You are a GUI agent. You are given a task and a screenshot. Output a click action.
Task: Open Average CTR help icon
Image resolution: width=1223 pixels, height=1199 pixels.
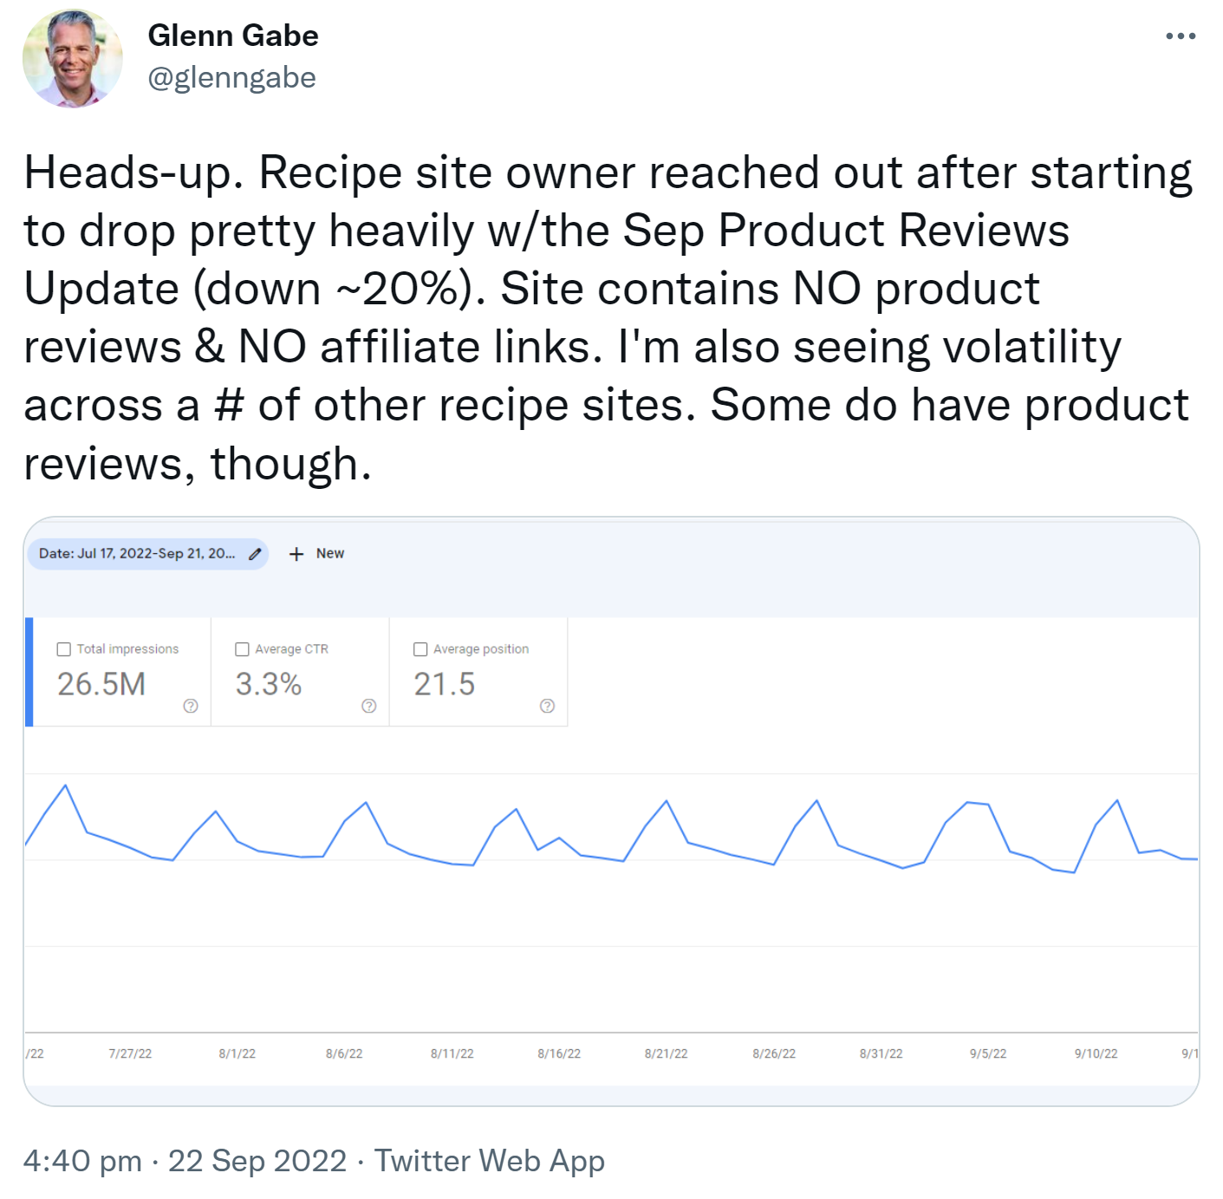tap(369, 707)
